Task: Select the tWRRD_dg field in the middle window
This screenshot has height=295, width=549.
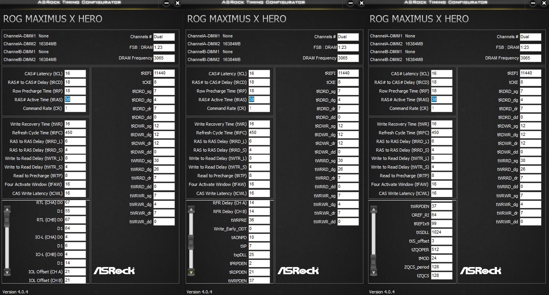Action: tap(348, 169)
